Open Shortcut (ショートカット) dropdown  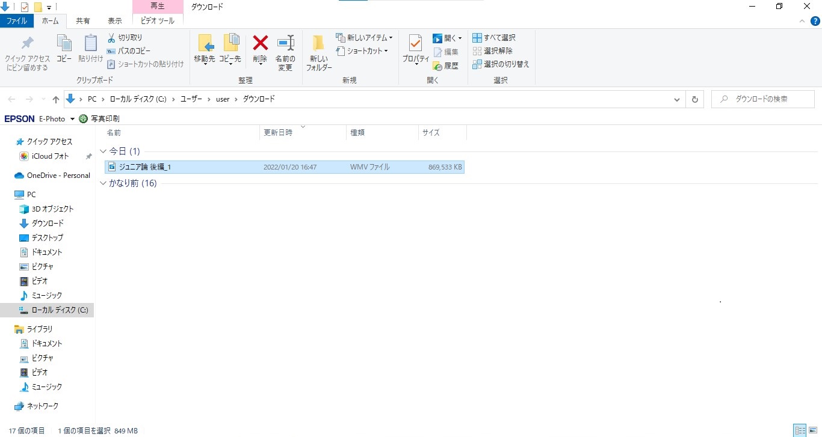click(362, 51)
